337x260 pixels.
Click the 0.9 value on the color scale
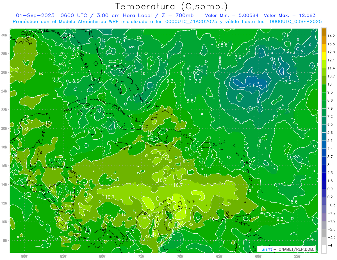click(x=330, y=189)
